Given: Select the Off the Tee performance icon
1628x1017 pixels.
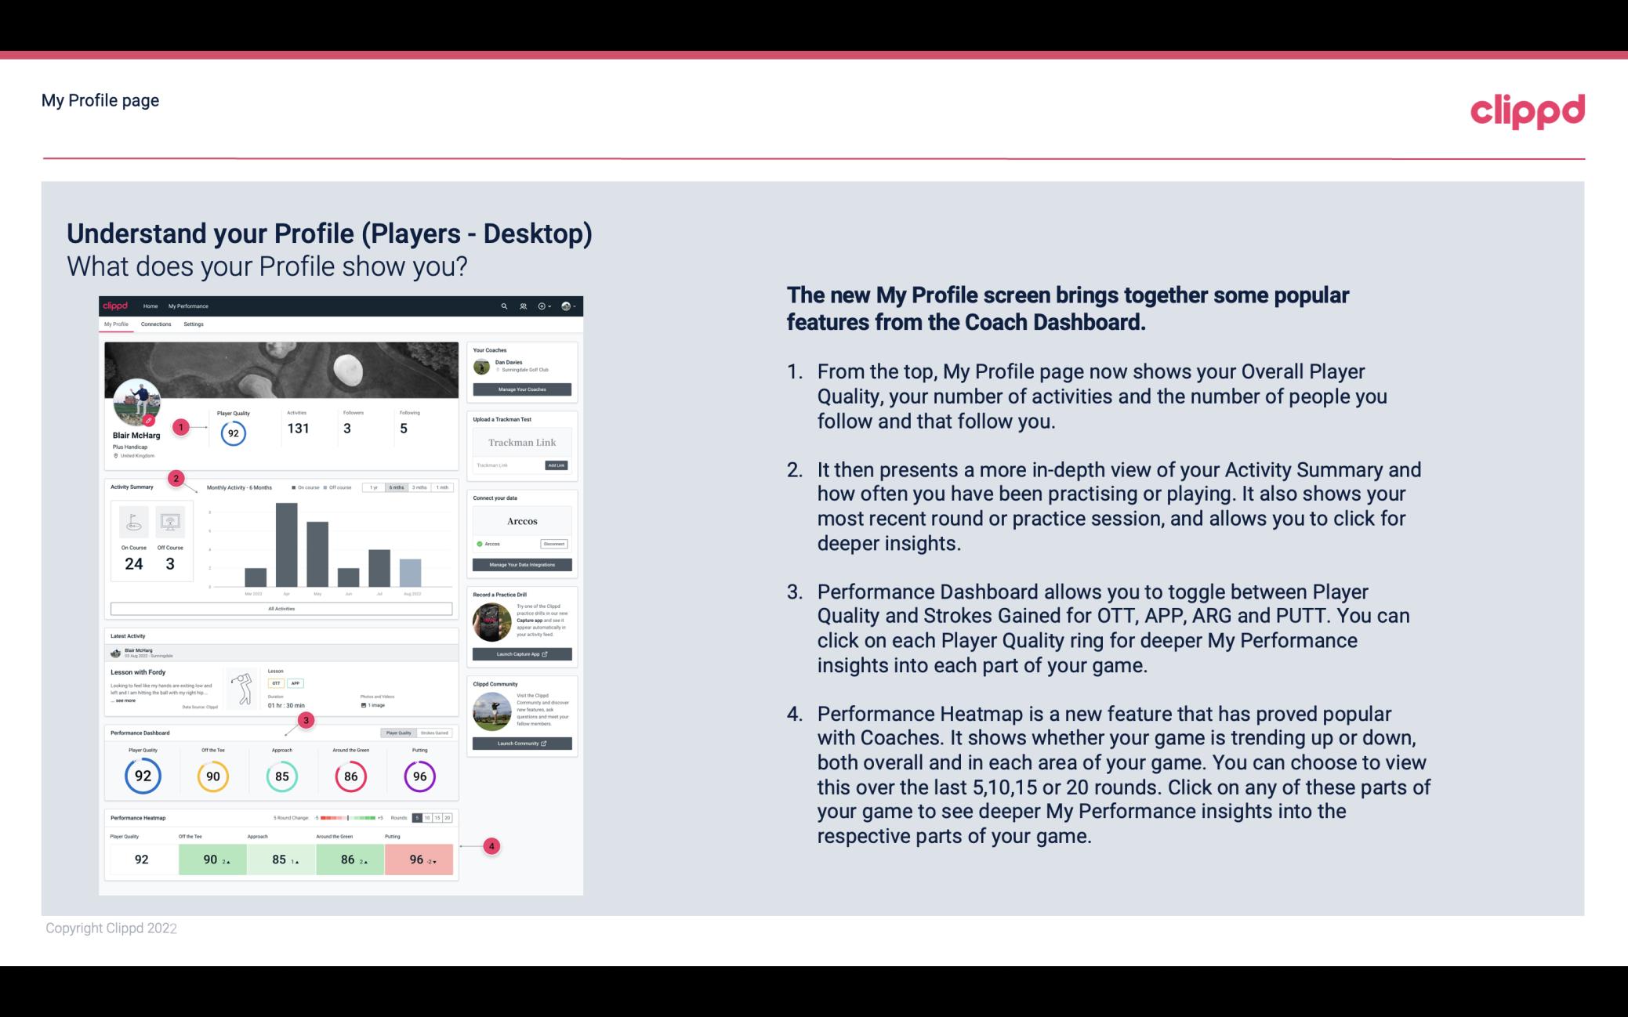Looking at the screenshot, I should click(x=212, y=776).
